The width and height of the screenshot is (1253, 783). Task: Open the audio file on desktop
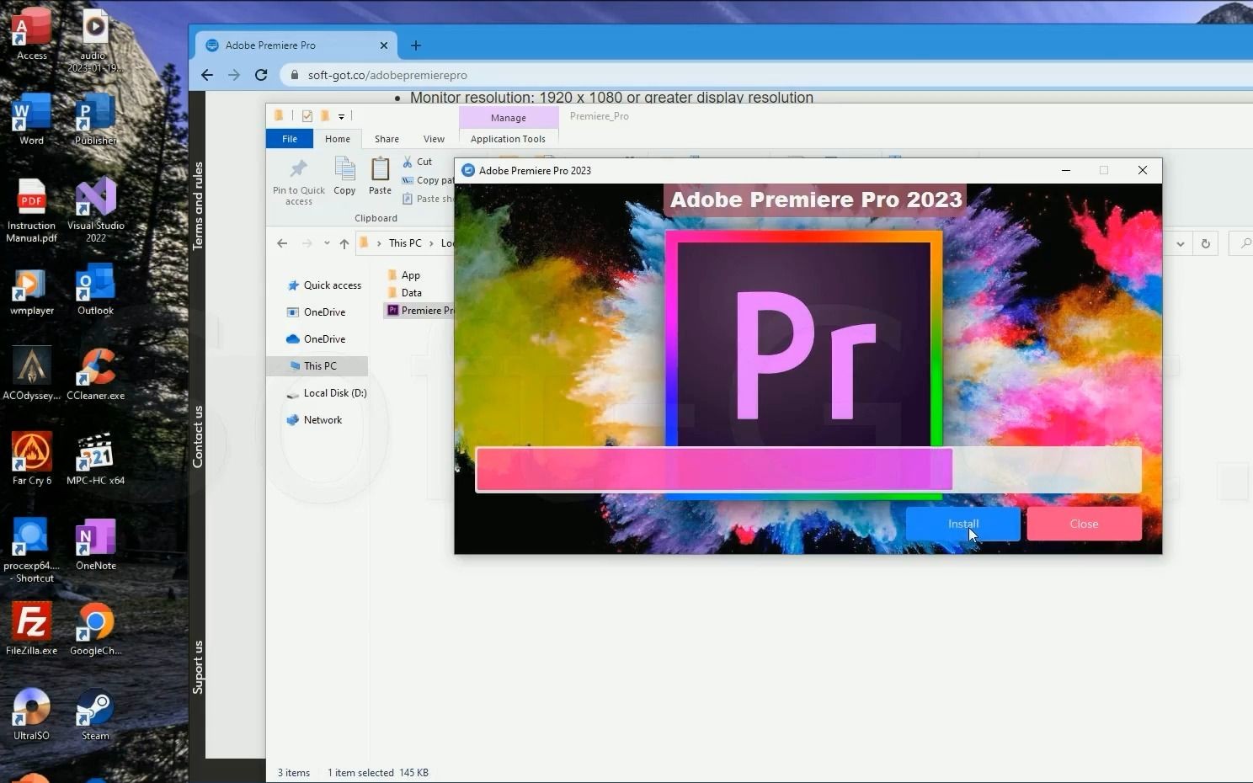tap(95, 40)
